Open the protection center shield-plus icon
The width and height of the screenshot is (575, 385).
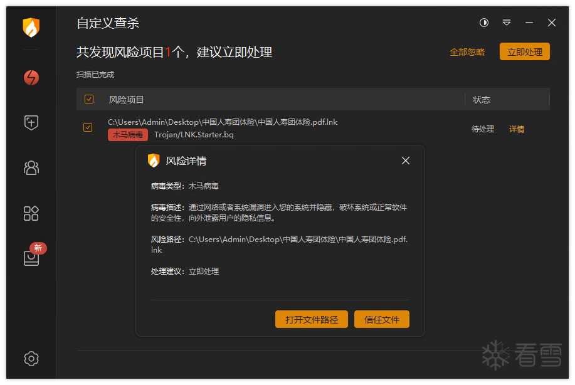(31, 122)
